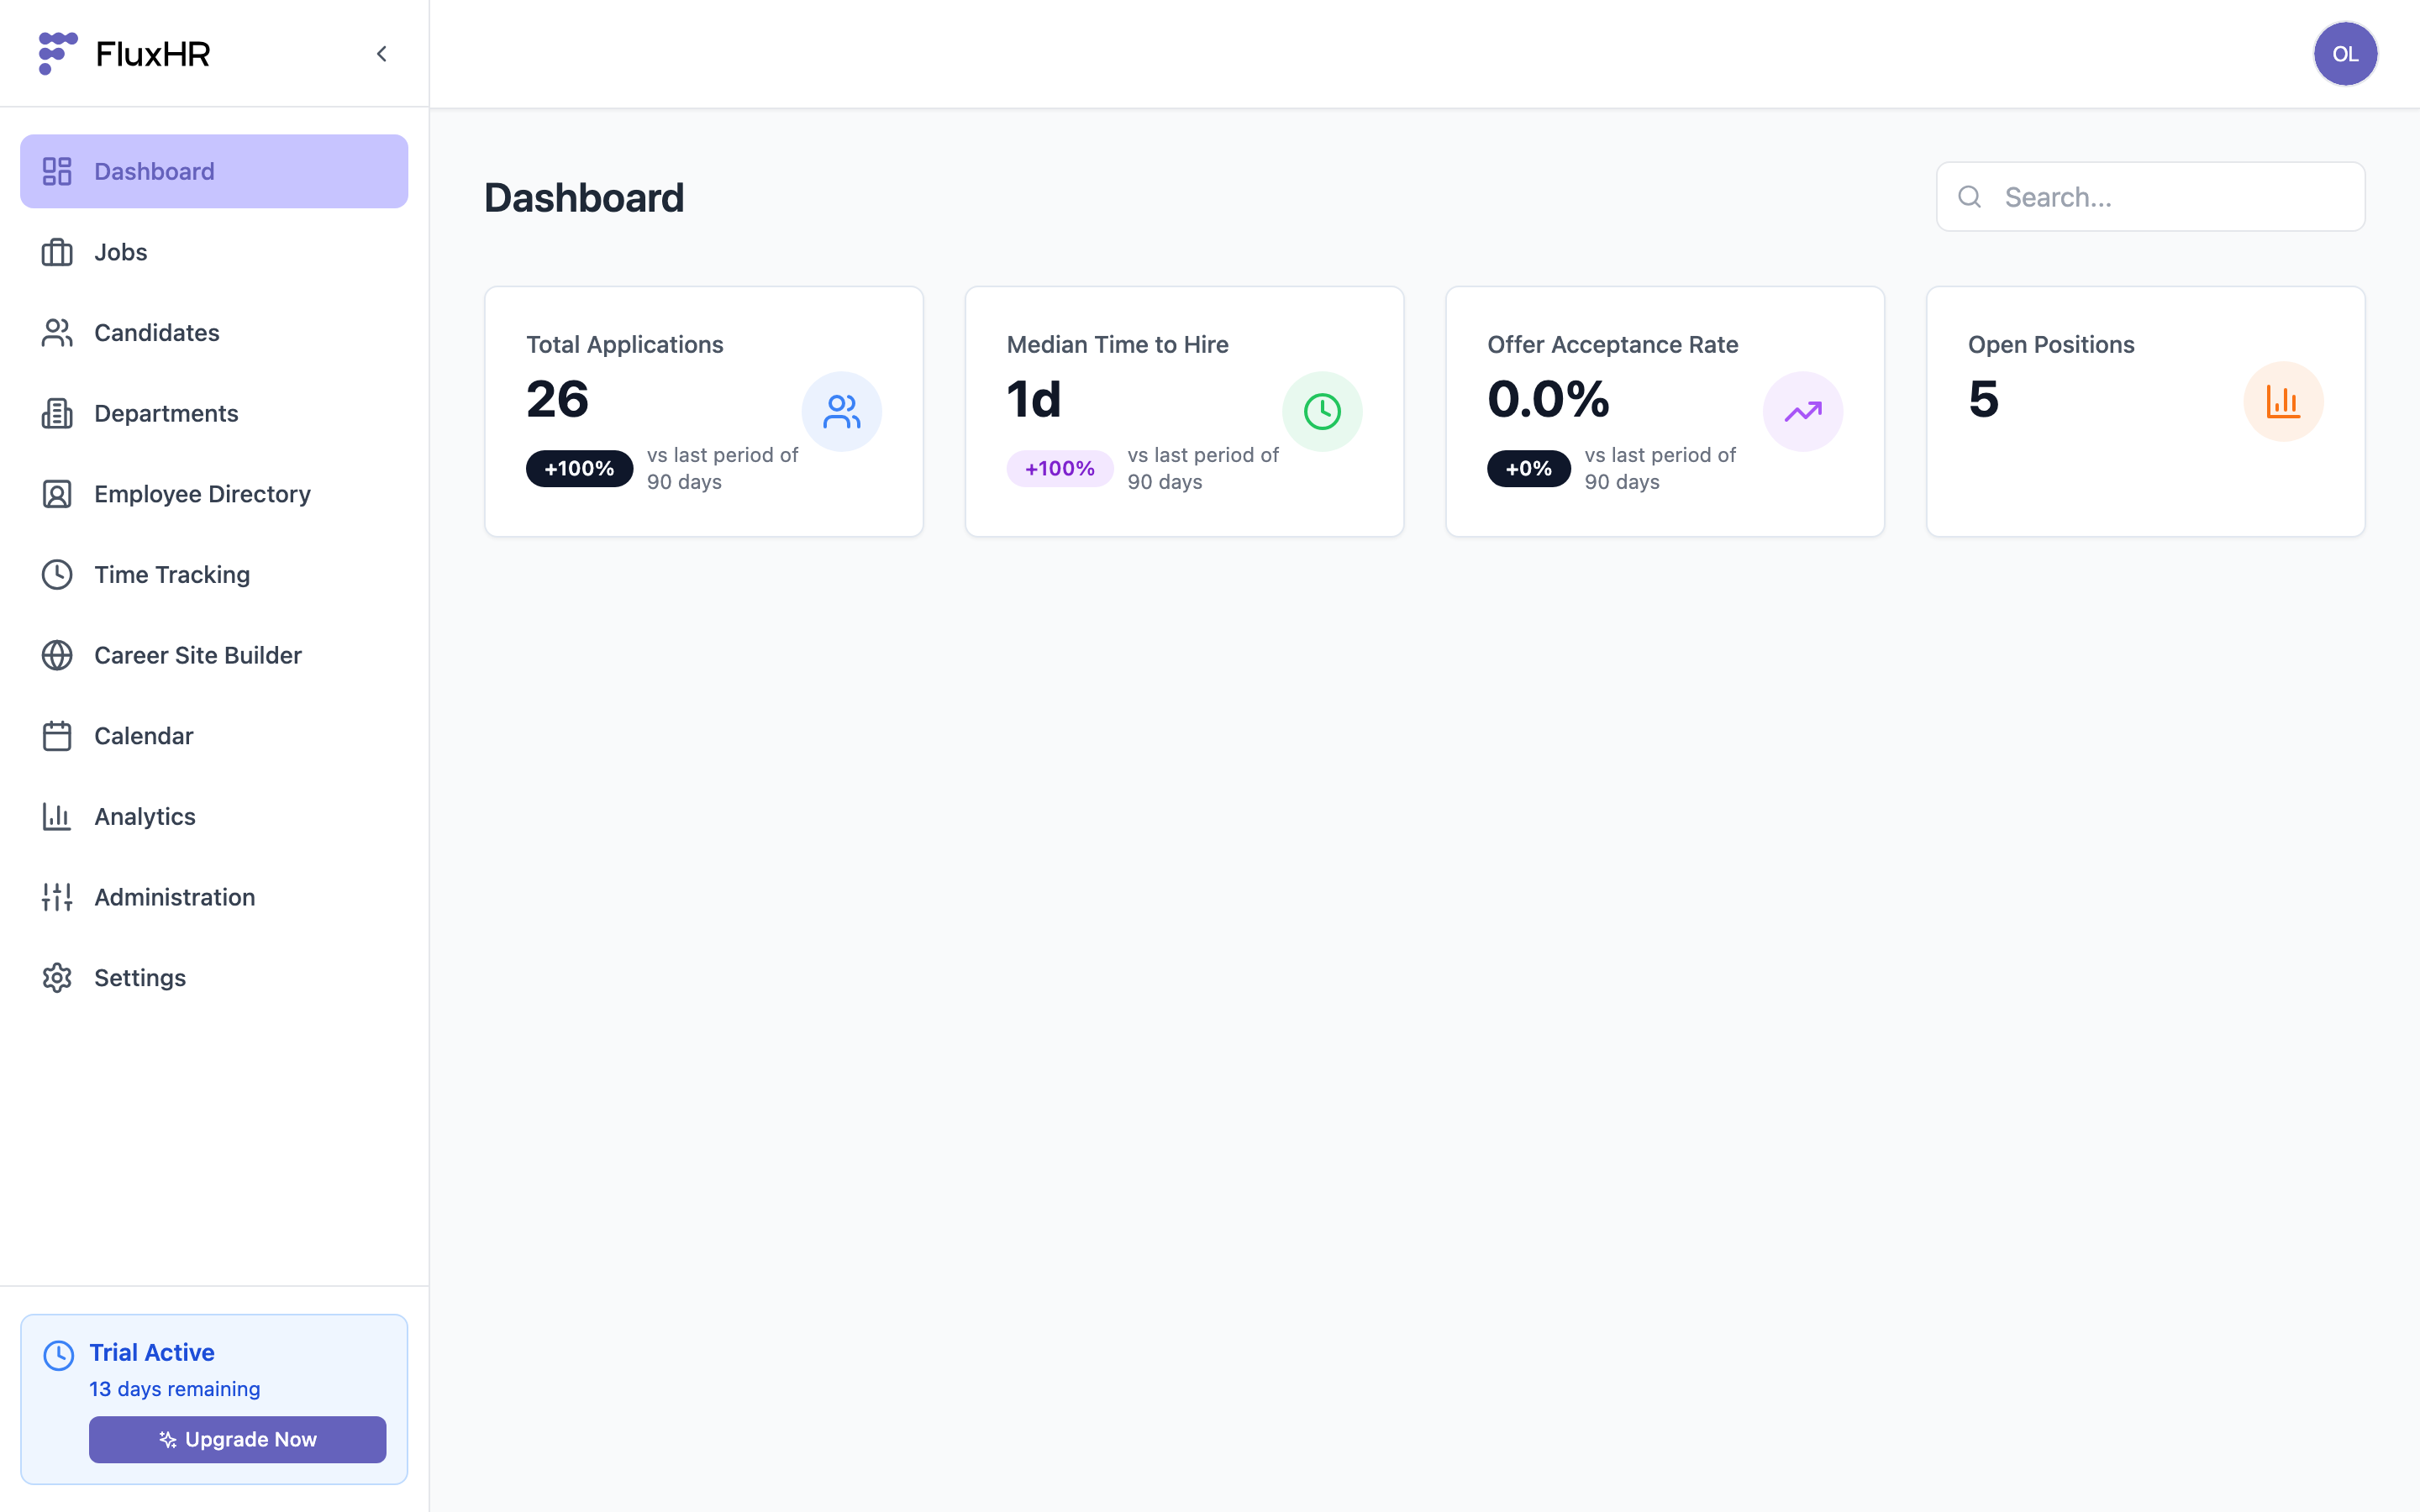Open Employee Directory
This screenshot has width=2420, height=1512.
coord(214,494)
